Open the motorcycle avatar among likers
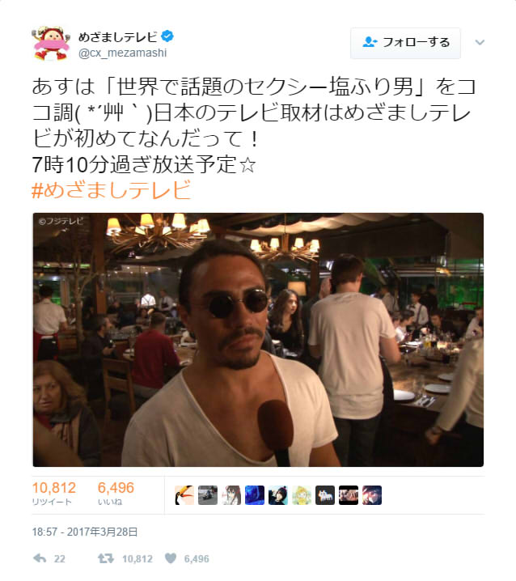The height and width of the screenshot is (581, 516). tap(208, 495)
